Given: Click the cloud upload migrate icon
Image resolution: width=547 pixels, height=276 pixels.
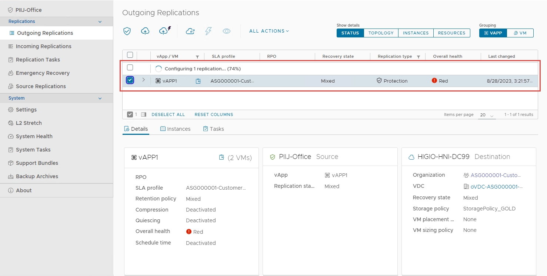Looking at the screenshot, I should click(x=145, y=31).
